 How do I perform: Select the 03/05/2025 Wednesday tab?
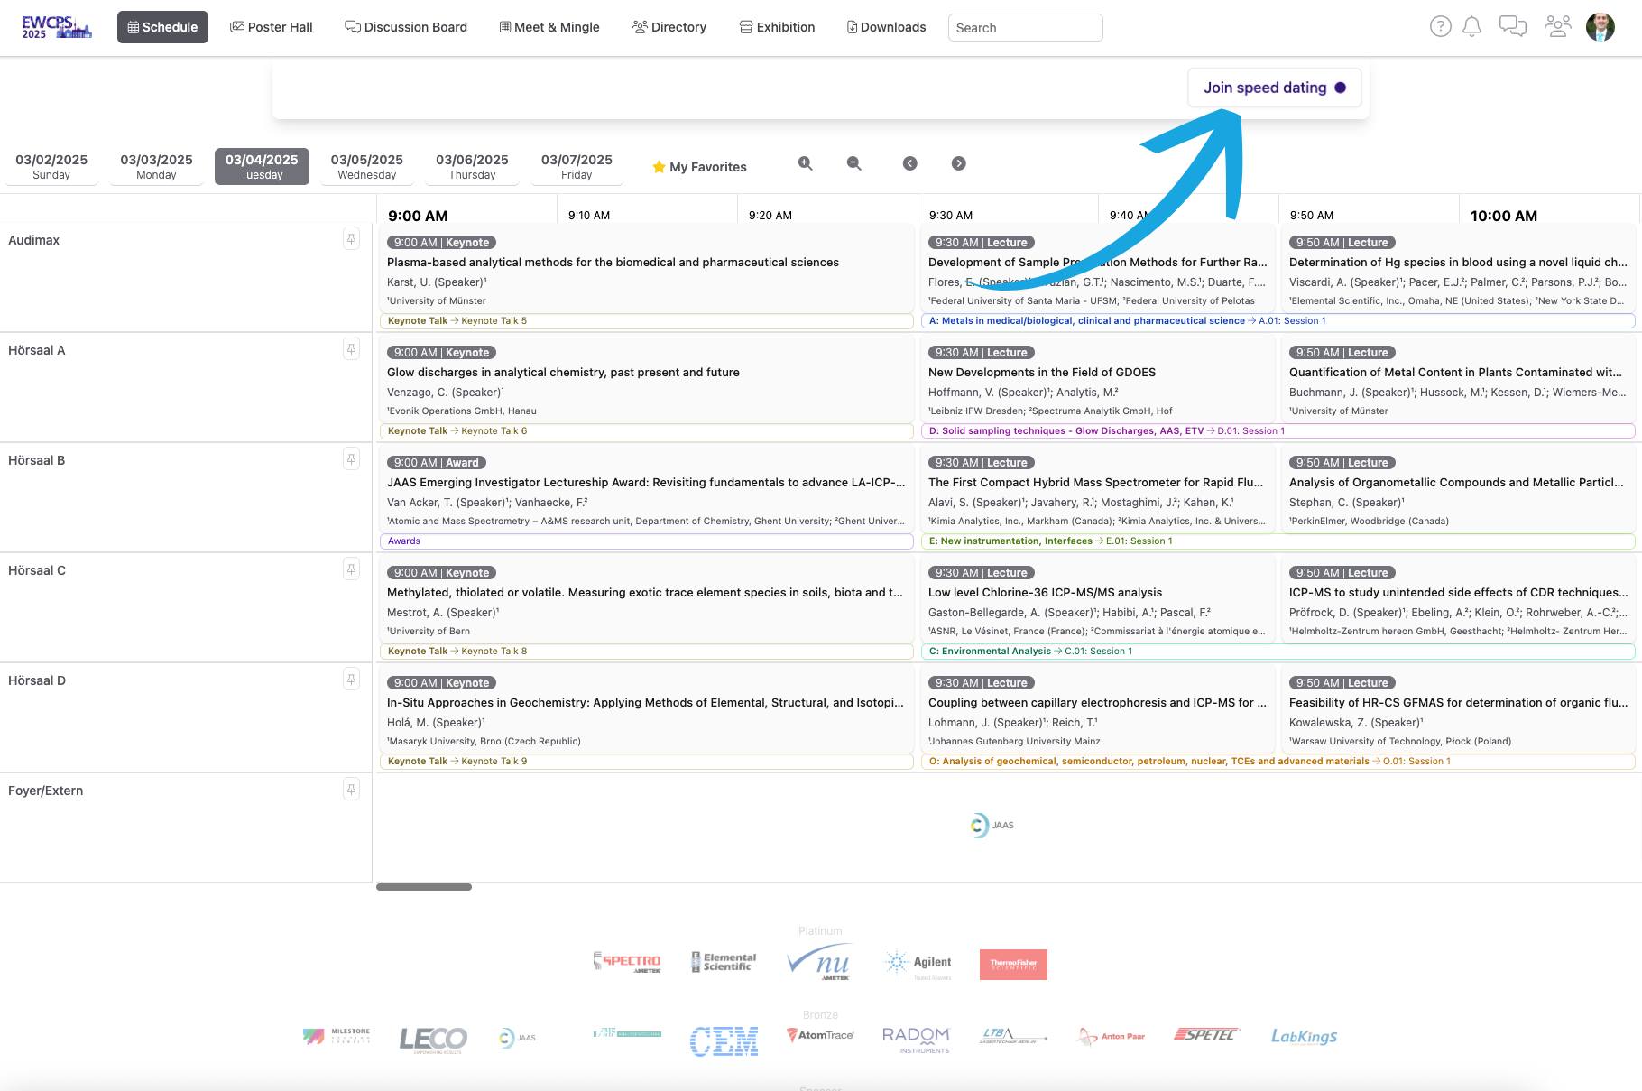(366, 166)
